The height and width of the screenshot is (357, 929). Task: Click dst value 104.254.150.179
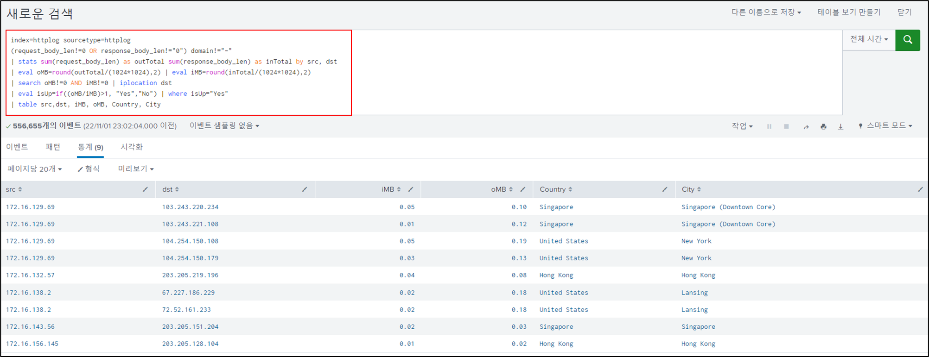[190, 258]
